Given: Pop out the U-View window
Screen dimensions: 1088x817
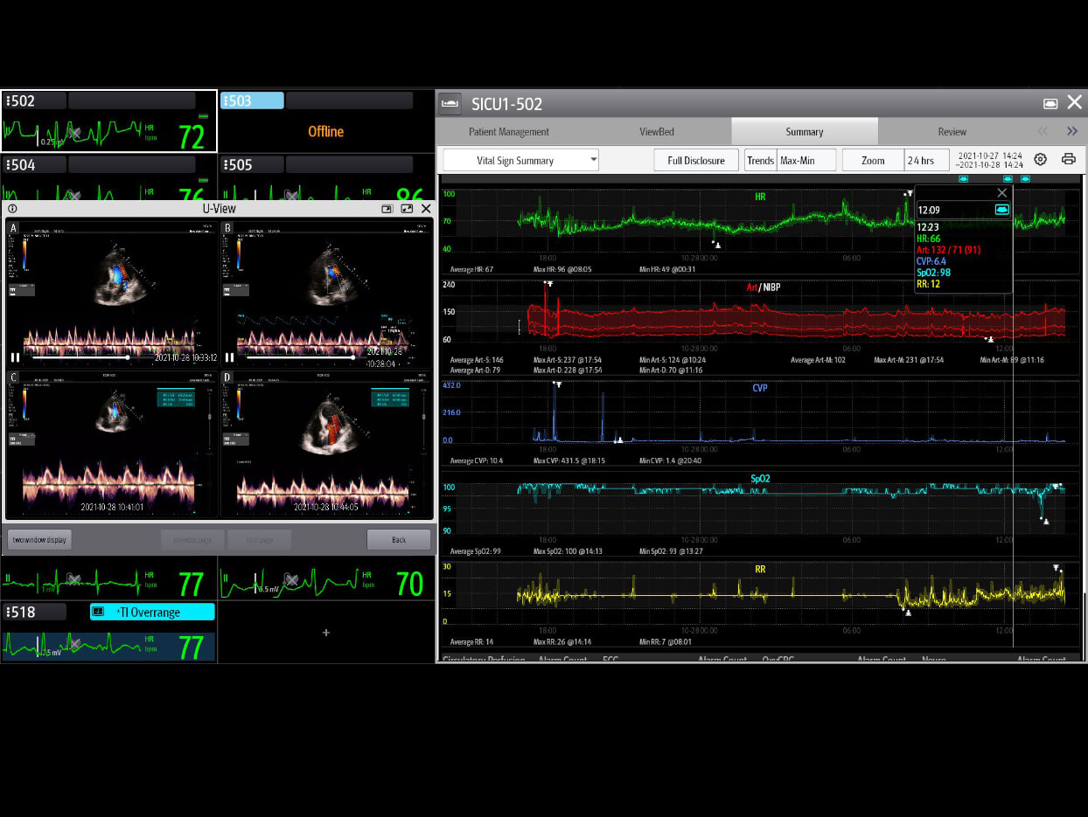Looking at the screenshot, I should coord(387,209).
